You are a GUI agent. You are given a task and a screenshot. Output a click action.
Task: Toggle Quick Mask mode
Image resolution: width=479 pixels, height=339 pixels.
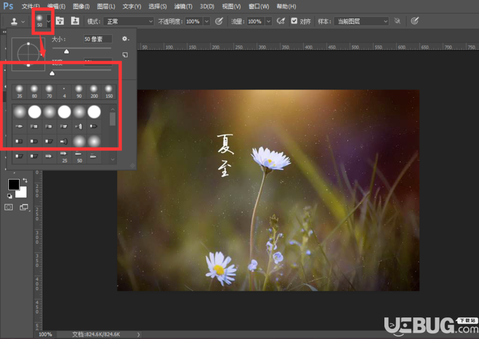click(9, 208)
